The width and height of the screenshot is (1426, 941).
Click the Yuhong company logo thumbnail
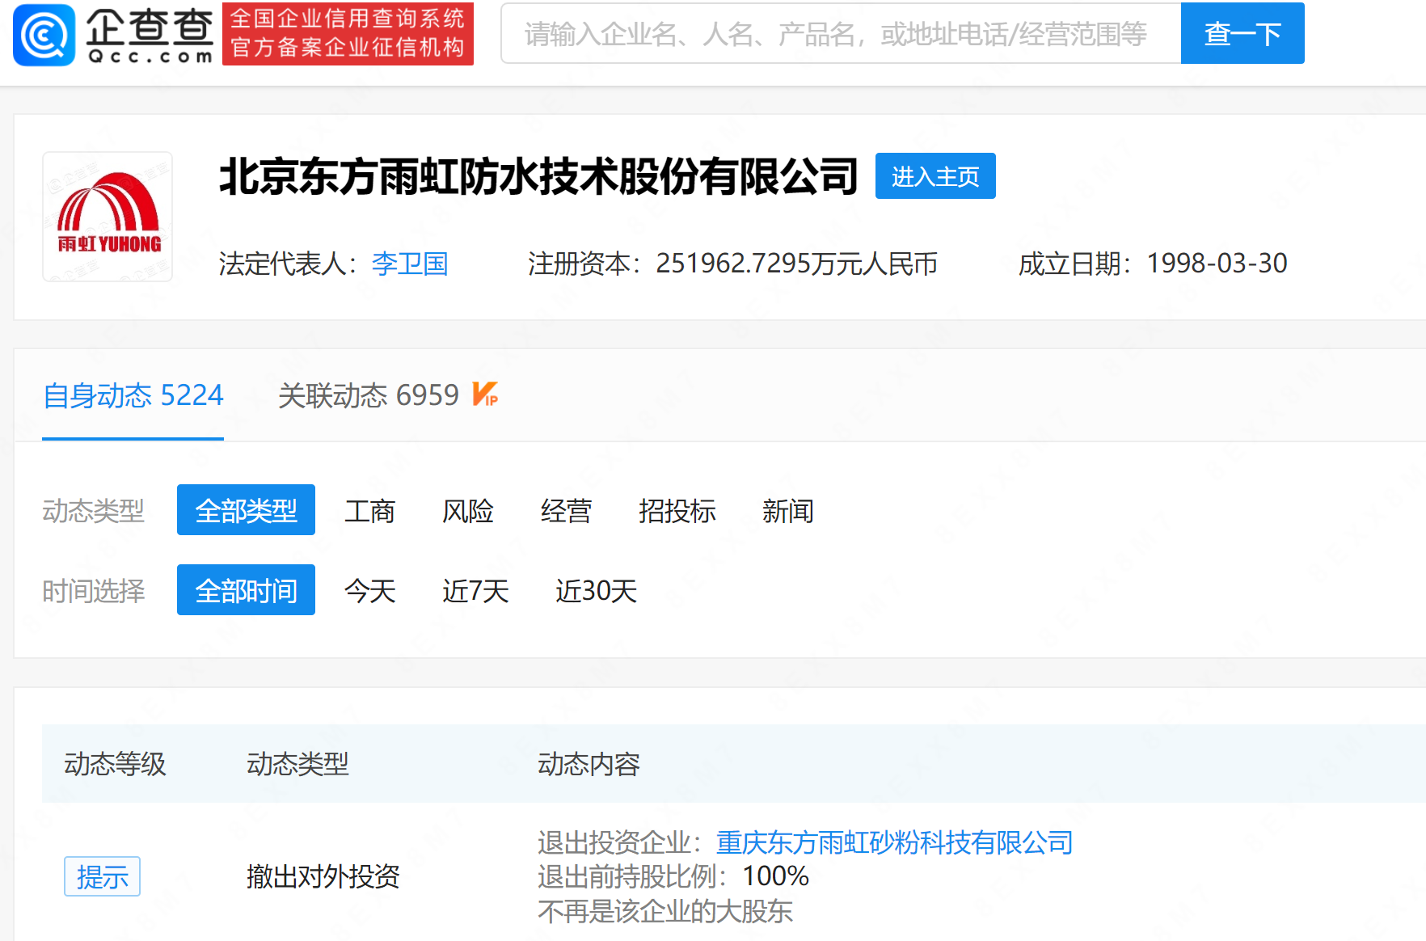pyautogui.click(x=108, y=217)
